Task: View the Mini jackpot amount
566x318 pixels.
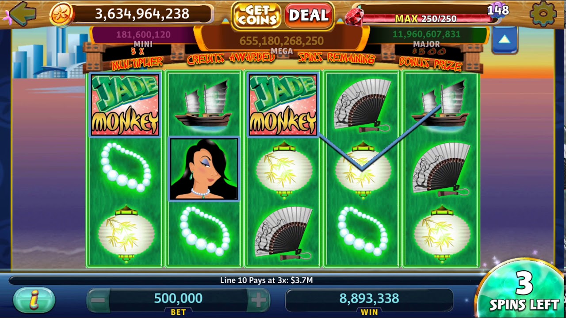Action: pyautogui.click(x=143, y=34)
